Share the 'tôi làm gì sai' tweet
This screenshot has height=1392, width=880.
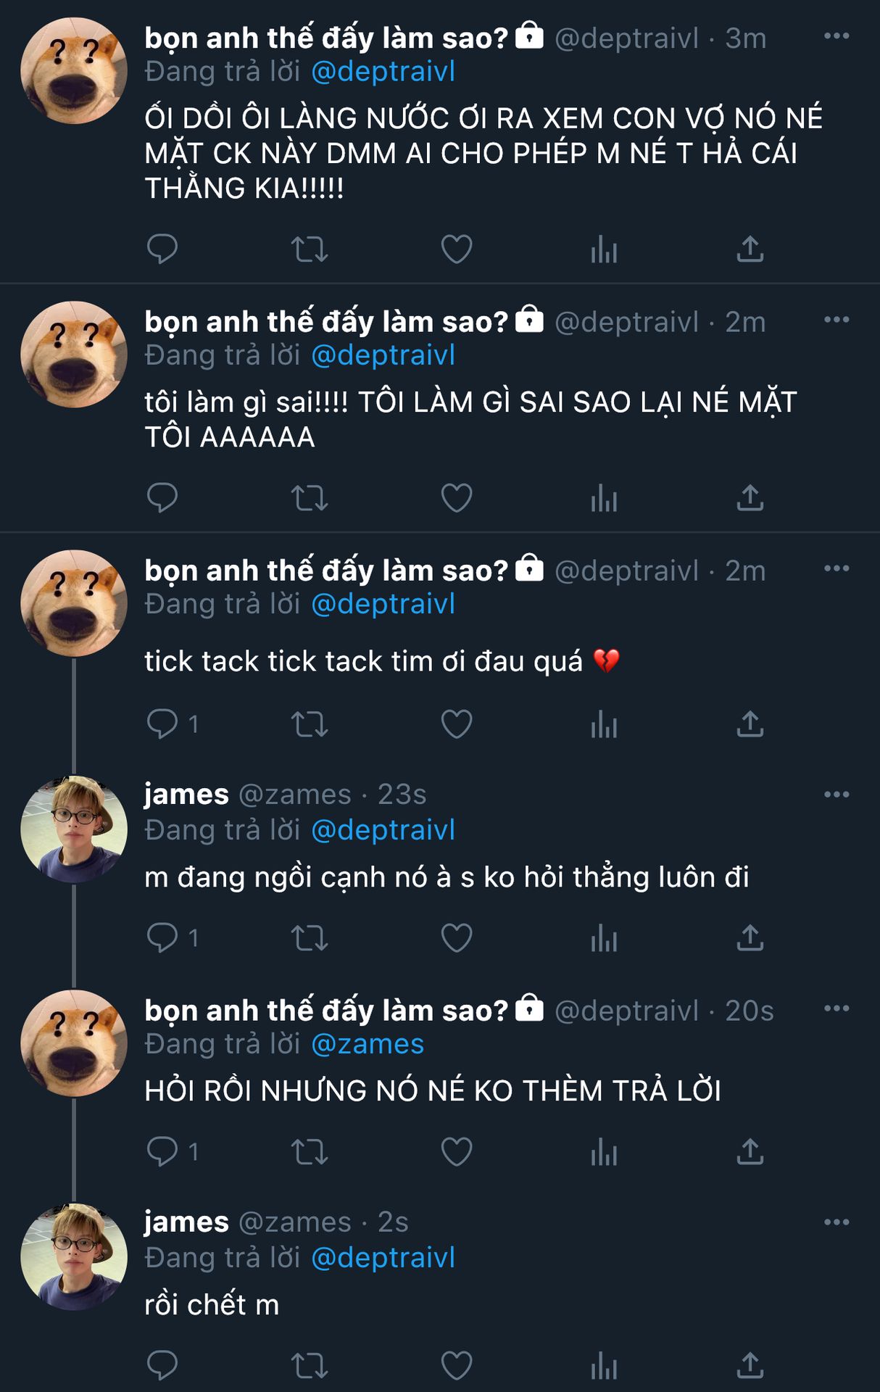click(750, 498)
